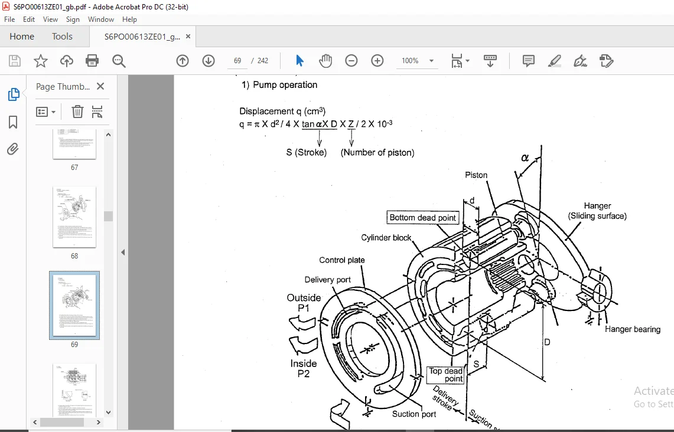Viewport: 674px width, 432px height.
Task: Click the "Piston" label in diagram
Action: pyautogui.click(x=476, y=175)
